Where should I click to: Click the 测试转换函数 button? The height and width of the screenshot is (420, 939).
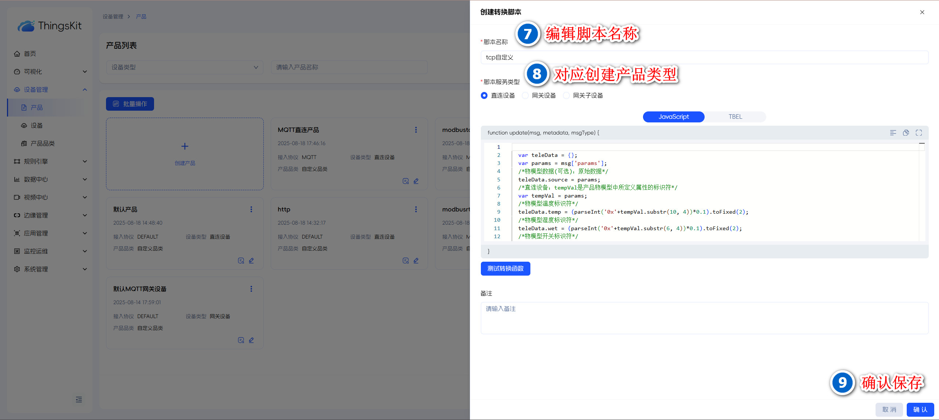505,269
